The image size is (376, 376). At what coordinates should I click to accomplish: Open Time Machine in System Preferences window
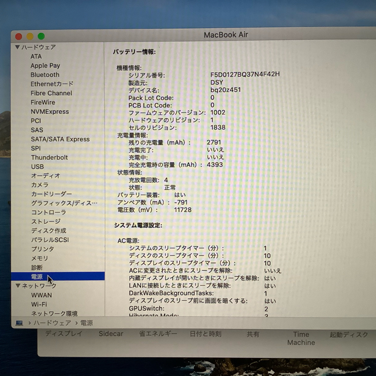tap(301, 338)
